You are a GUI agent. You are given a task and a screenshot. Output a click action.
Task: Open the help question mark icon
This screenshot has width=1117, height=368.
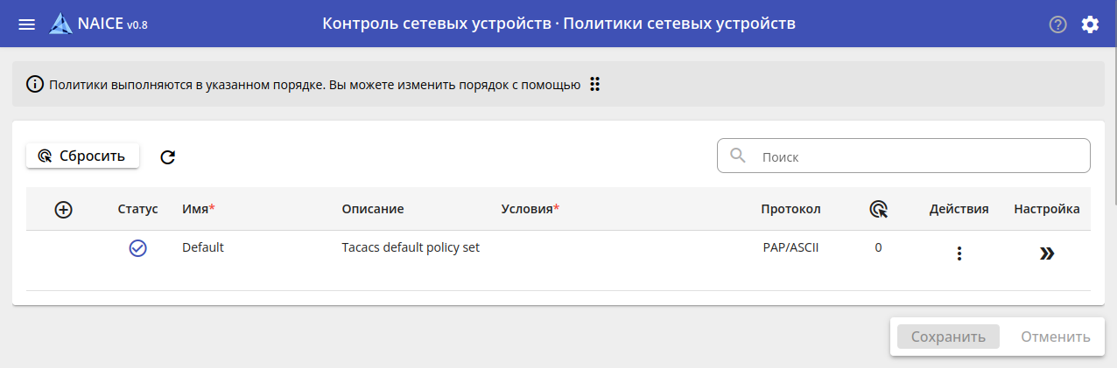coord(1057,24)
